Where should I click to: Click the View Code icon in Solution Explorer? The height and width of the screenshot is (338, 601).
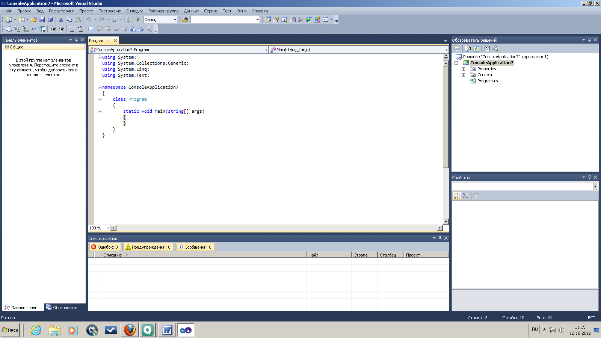487,48
